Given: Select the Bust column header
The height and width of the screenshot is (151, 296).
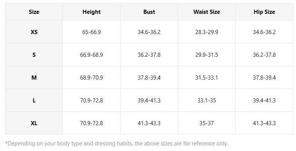Looking at the screenshot, I should pyautogui.click(x=149, y=12).
